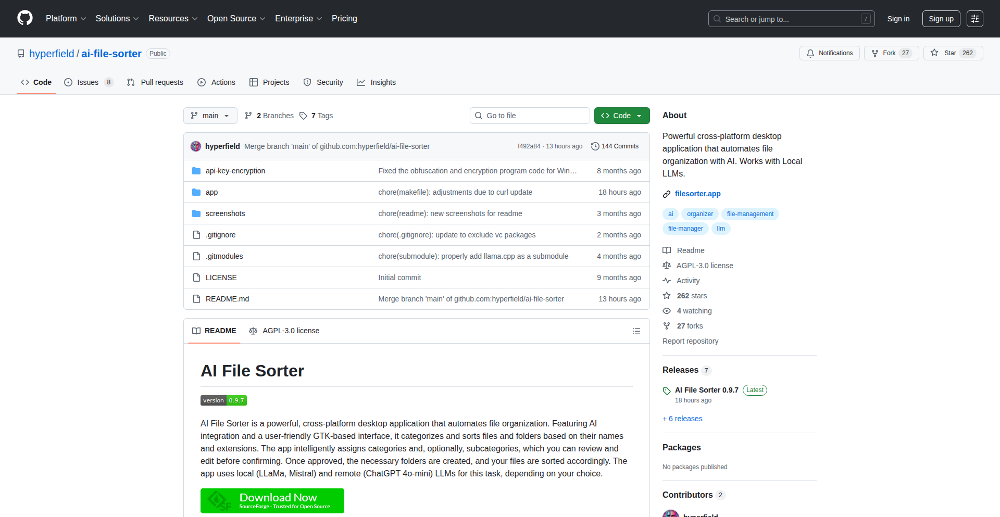Click the tag icon beside AI File Sorter 0.9.7
This screenshot has width=1000, height=517.
(x=667, y=391)
